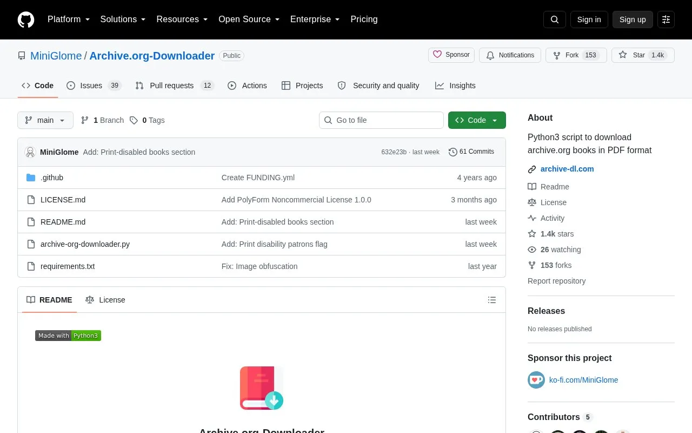
Task: Click the Notifications bell button
Action: point(510,55)
